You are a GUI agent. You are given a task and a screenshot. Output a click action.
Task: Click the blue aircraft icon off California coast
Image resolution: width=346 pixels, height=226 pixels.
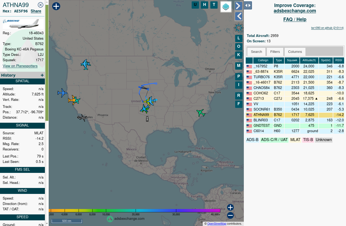point(62,93)
